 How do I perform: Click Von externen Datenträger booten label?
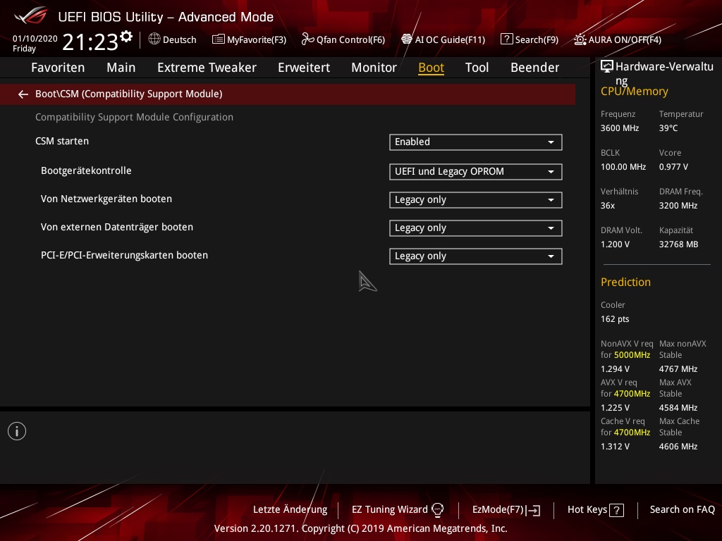[x=117, y=227]
